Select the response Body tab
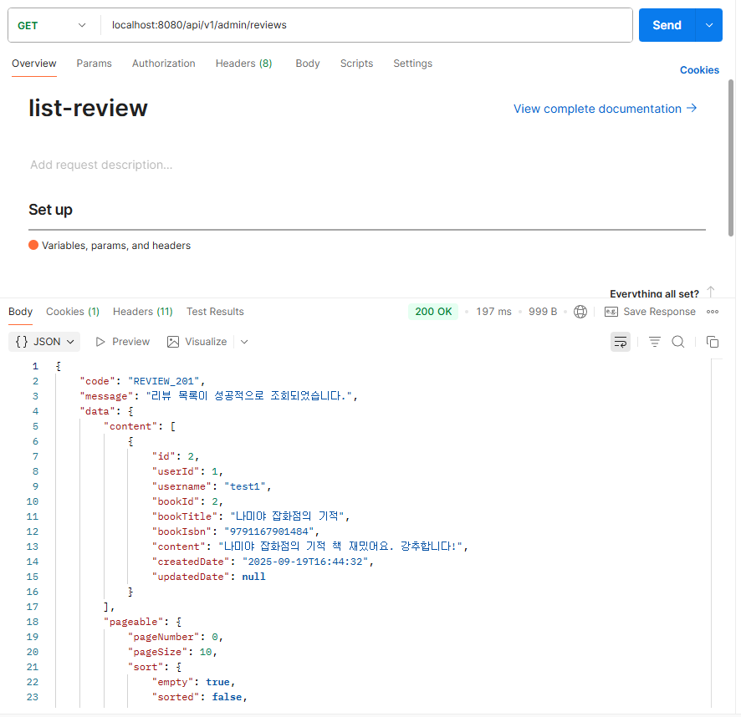The image size is (741, 717). pyautogui.click(x=20, y=312)
